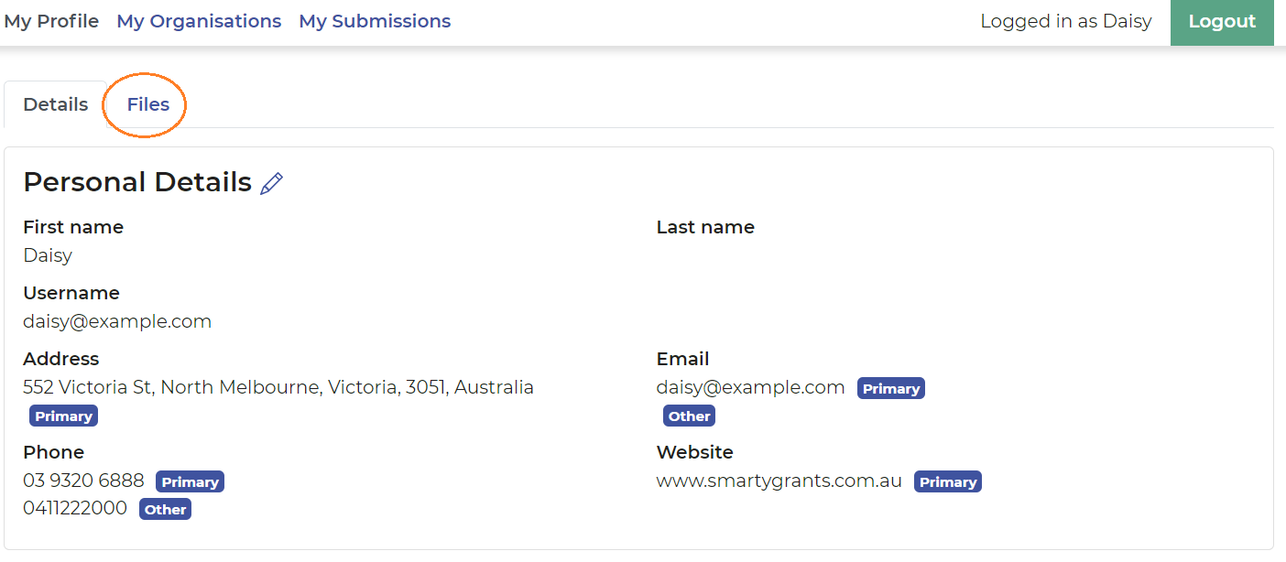Click the Logged in as Daisy text

pos(1066,21)
